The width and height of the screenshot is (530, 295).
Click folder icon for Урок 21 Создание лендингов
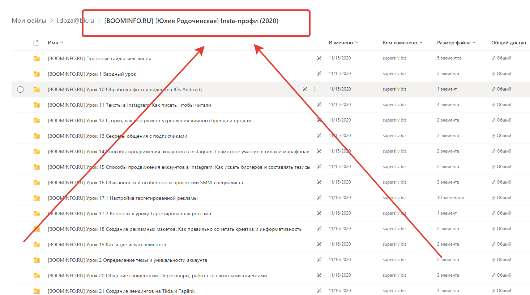(x=37, y=291)
